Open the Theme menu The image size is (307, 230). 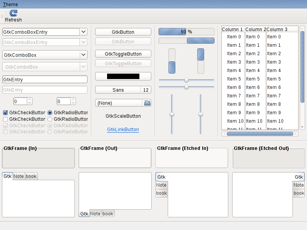tap(10, 4)
